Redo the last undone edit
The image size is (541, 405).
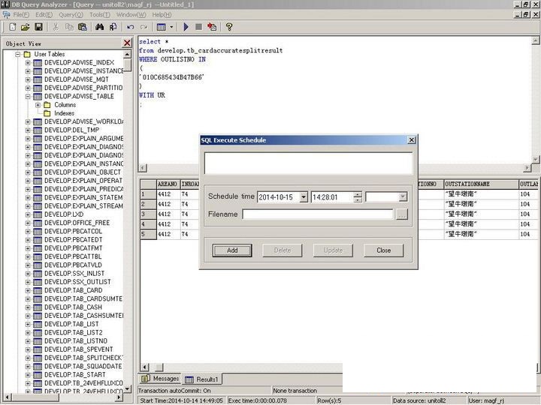(144, 27)
